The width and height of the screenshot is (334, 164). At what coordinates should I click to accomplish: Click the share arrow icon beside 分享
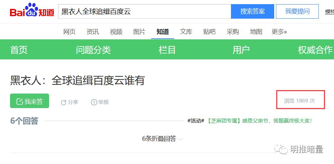(64, 103)
